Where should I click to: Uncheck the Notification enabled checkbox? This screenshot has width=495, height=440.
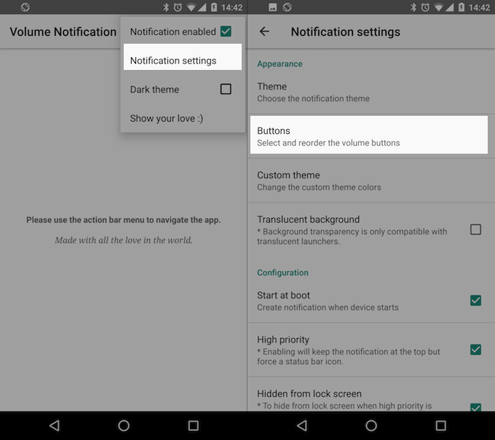pos(226,31)
